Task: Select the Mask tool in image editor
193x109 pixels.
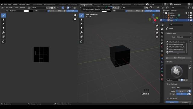Action: pos(3,37)
